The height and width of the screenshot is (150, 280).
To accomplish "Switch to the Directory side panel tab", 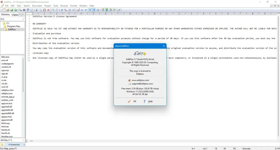I will (6, 15).
